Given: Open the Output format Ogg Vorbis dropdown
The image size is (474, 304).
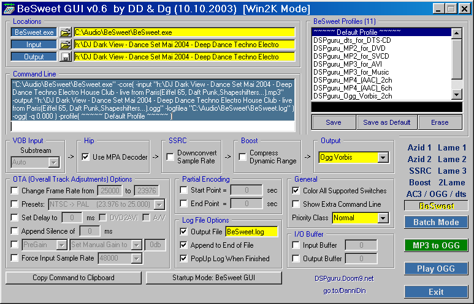Looking at the screenshot, I should (x=383, y=157).
